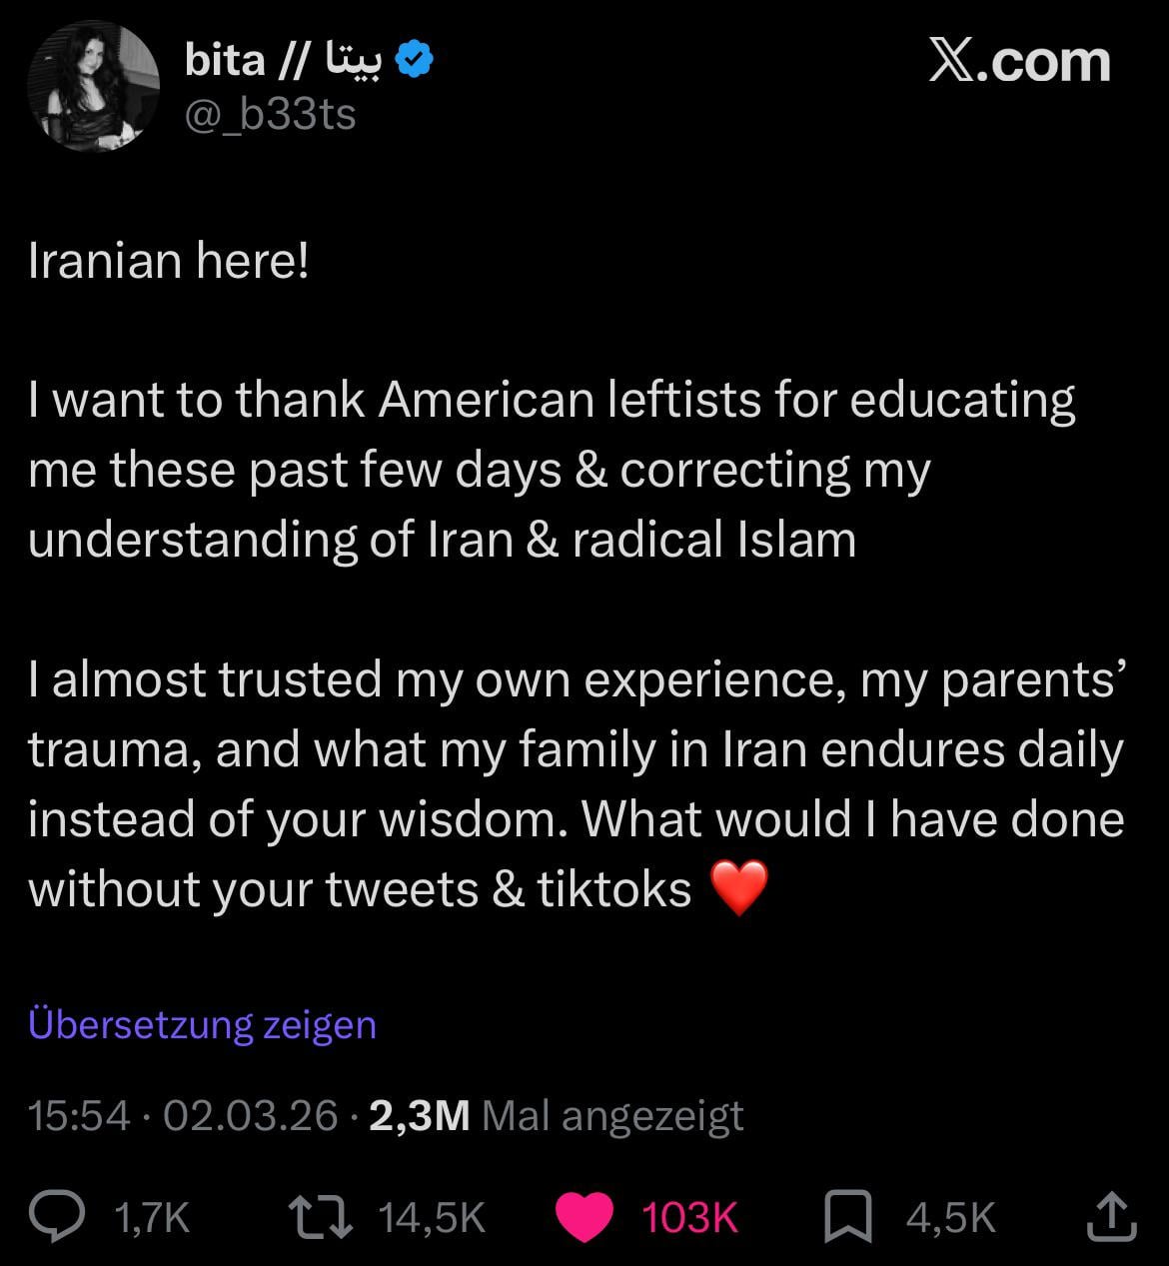Click the "Iranian here!" tweet text
The image size is (1169, 1266).
tap(169, 261)
